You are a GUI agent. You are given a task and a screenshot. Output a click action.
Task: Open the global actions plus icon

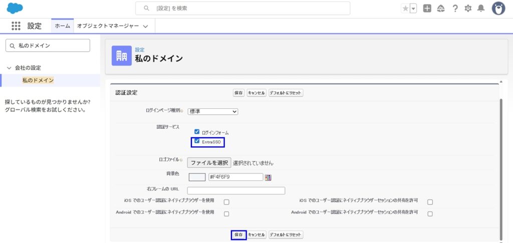pyautogui.click(x=427, y=9)
